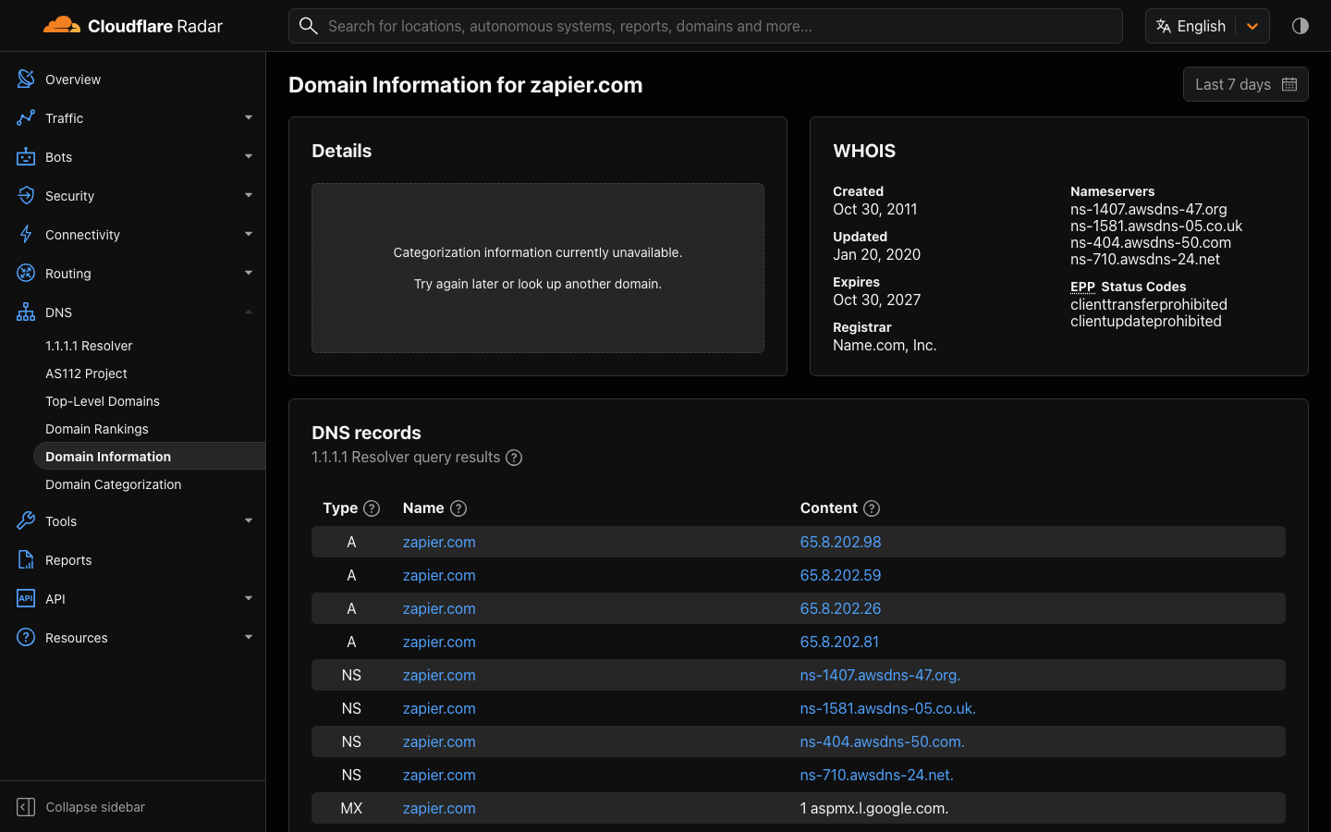The width and height of the screenshot is (1331, 832).
Task: Click the Bots robot icon in sidebar
Action: click(x=26, y=157)
